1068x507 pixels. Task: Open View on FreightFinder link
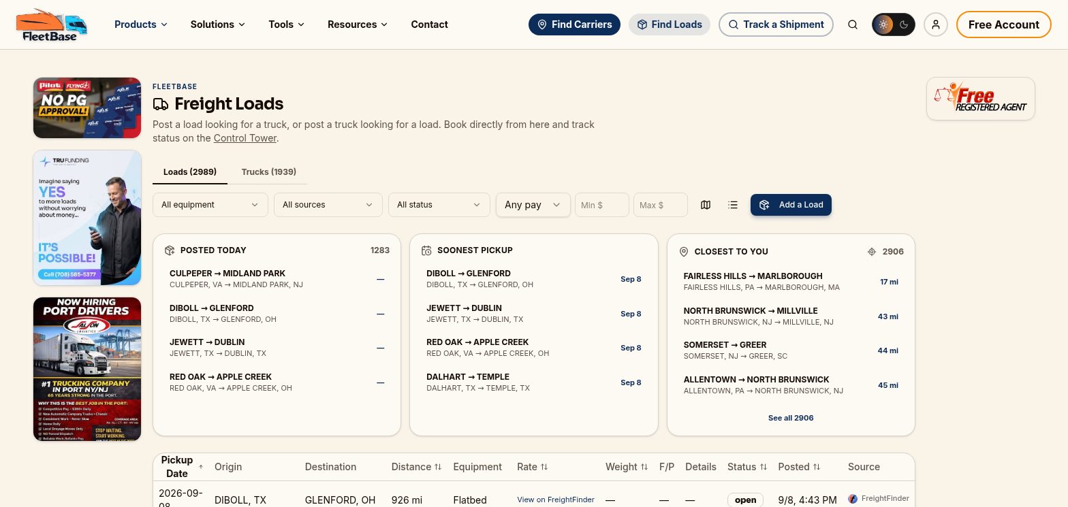(x=556, y=500)
